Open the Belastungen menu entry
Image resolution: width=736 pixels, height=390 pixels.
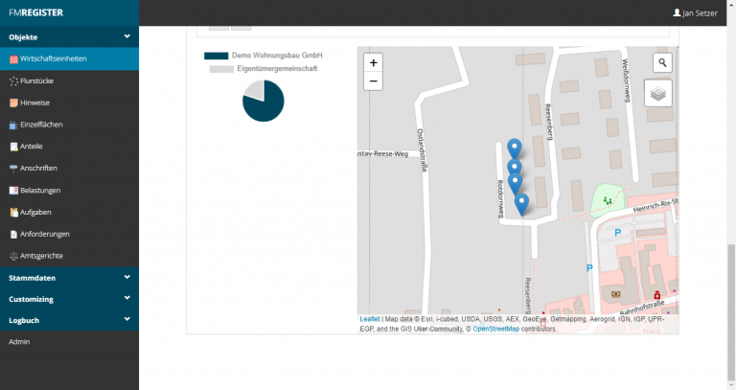click(x=69, y=190)
